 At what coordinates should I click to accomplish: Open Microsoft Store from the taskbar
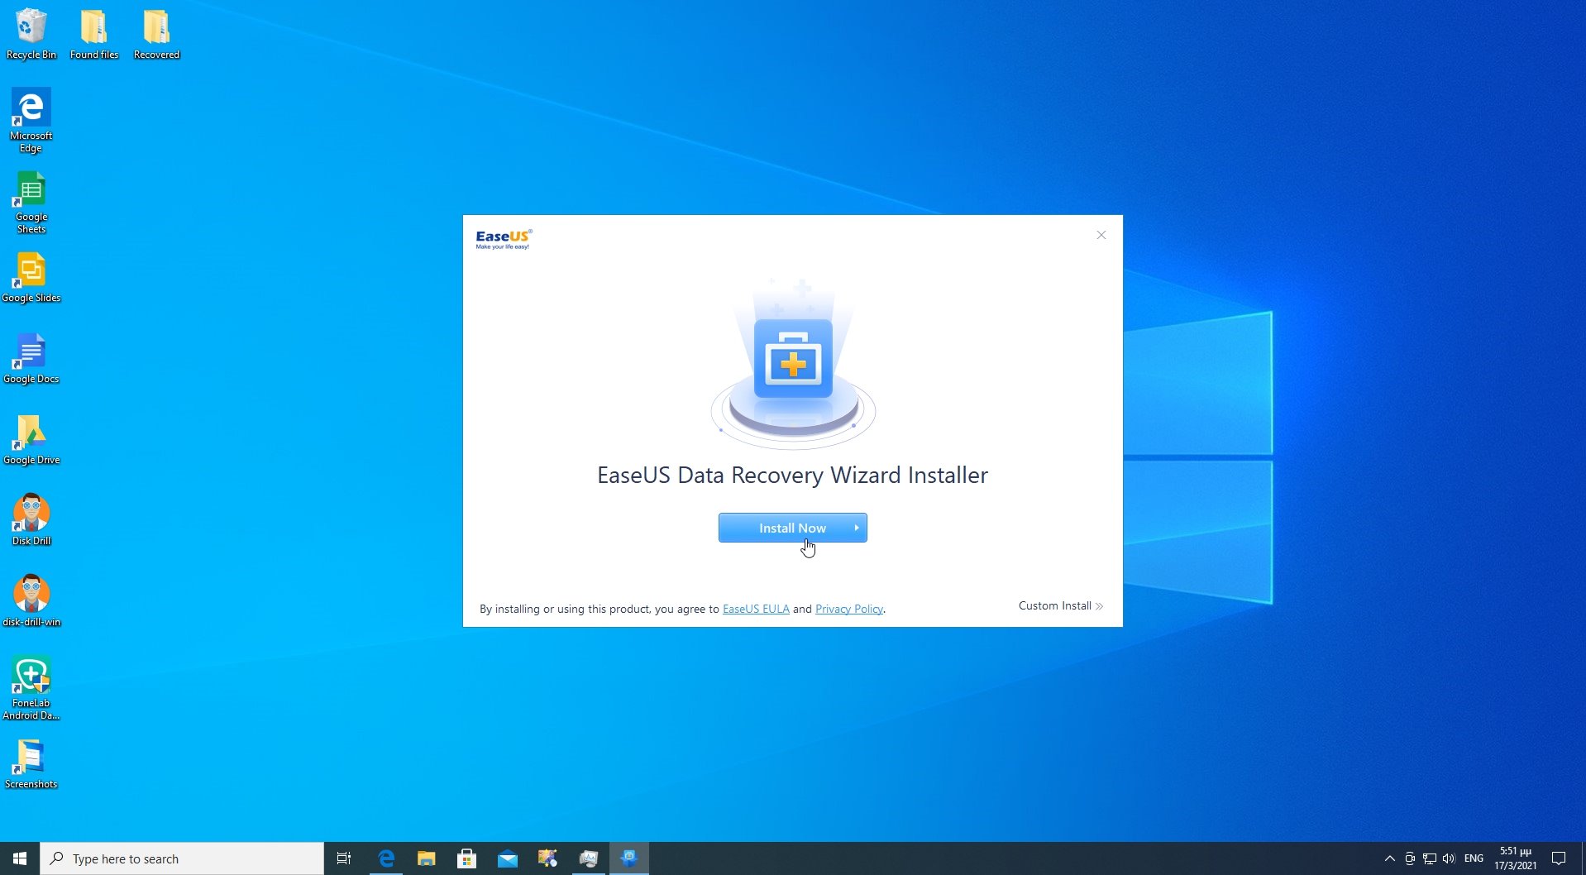[466, 858]
